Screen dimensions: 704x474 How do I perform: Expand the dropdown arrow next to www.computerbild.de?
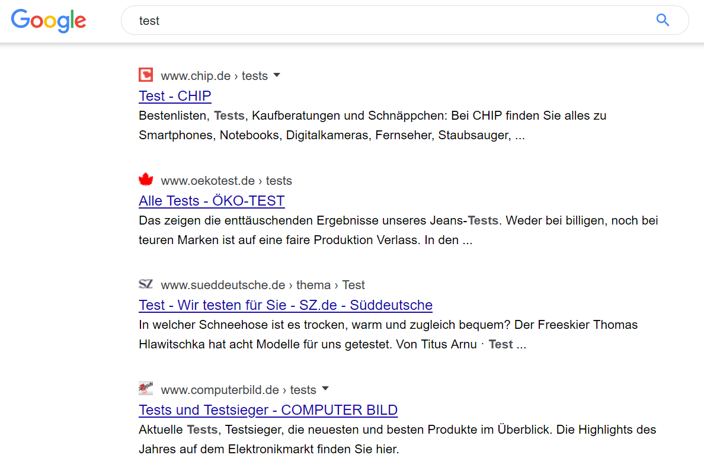click(325, 389)
